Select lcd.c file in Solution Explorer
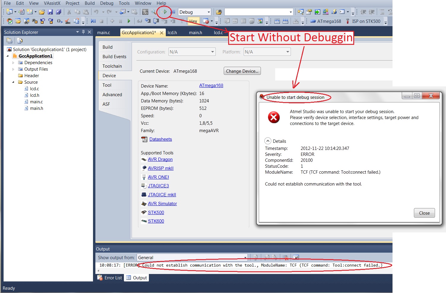Viewport: 446px width, 293px height. [34, 89]
